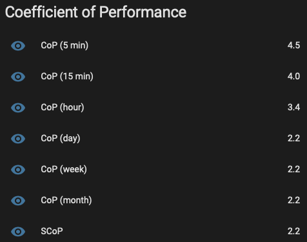307x242 pixels.
Task: Click the 4.0 value for CoP (15 min)
Action: 293,76
